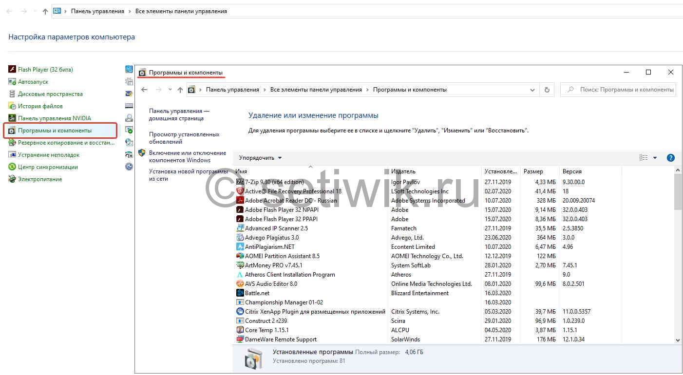Open the Упорядочить dropdown menu

coord(260,158)
